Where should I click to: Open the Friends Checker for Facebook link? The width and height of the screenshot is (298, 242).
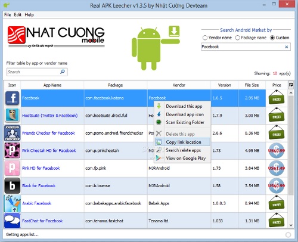[48, 133]
